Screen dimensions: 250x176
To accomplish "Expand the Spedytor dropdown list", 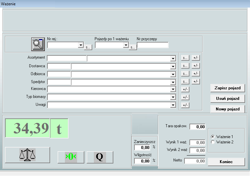I will pos(173,82).
